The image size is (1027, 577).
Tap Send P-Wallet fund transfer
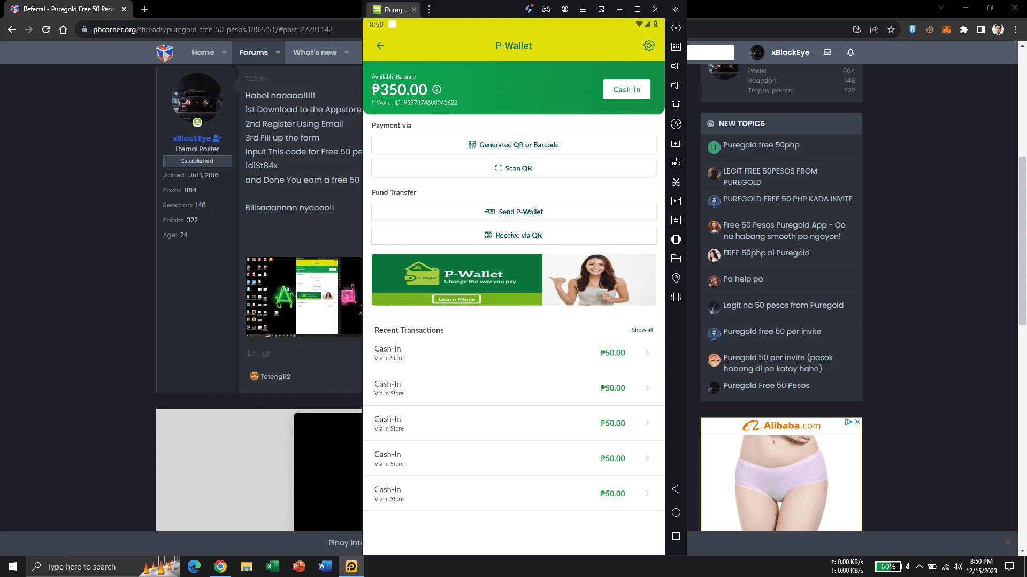[513, 212]
